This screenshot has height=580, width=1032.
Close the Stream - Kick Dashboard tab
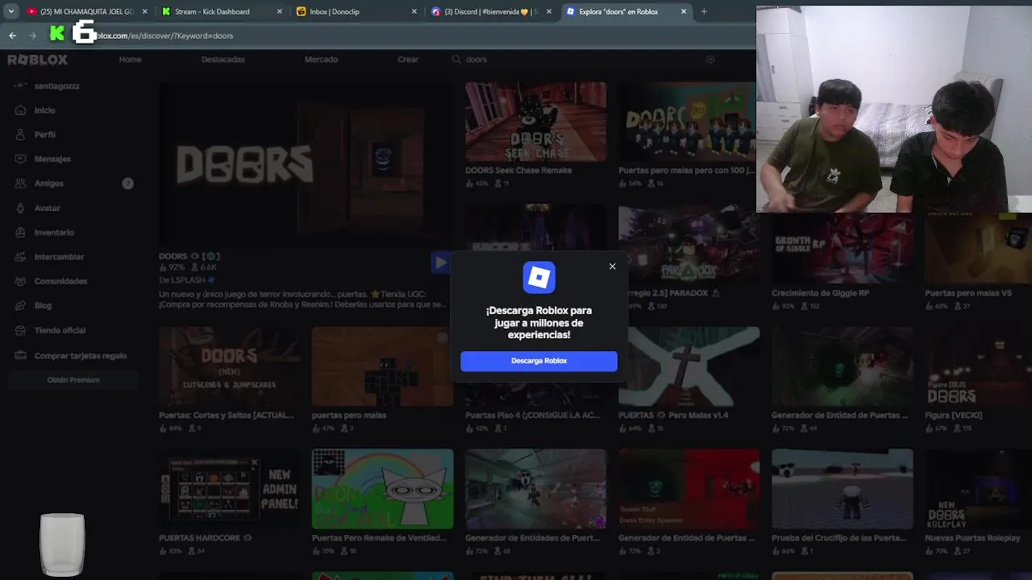point(280,11)
